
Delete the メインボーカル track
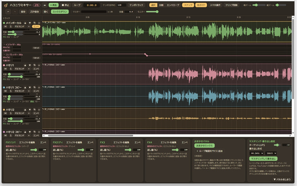(x=39, y=23)
